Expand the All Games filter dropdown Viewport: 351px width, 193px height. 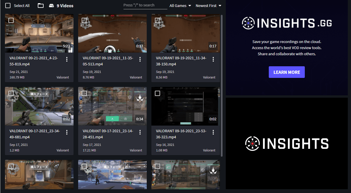point(180,6)
